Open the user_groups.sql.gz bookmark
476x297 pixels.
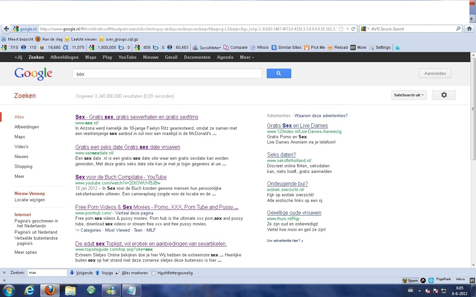(x=118, y=39)
